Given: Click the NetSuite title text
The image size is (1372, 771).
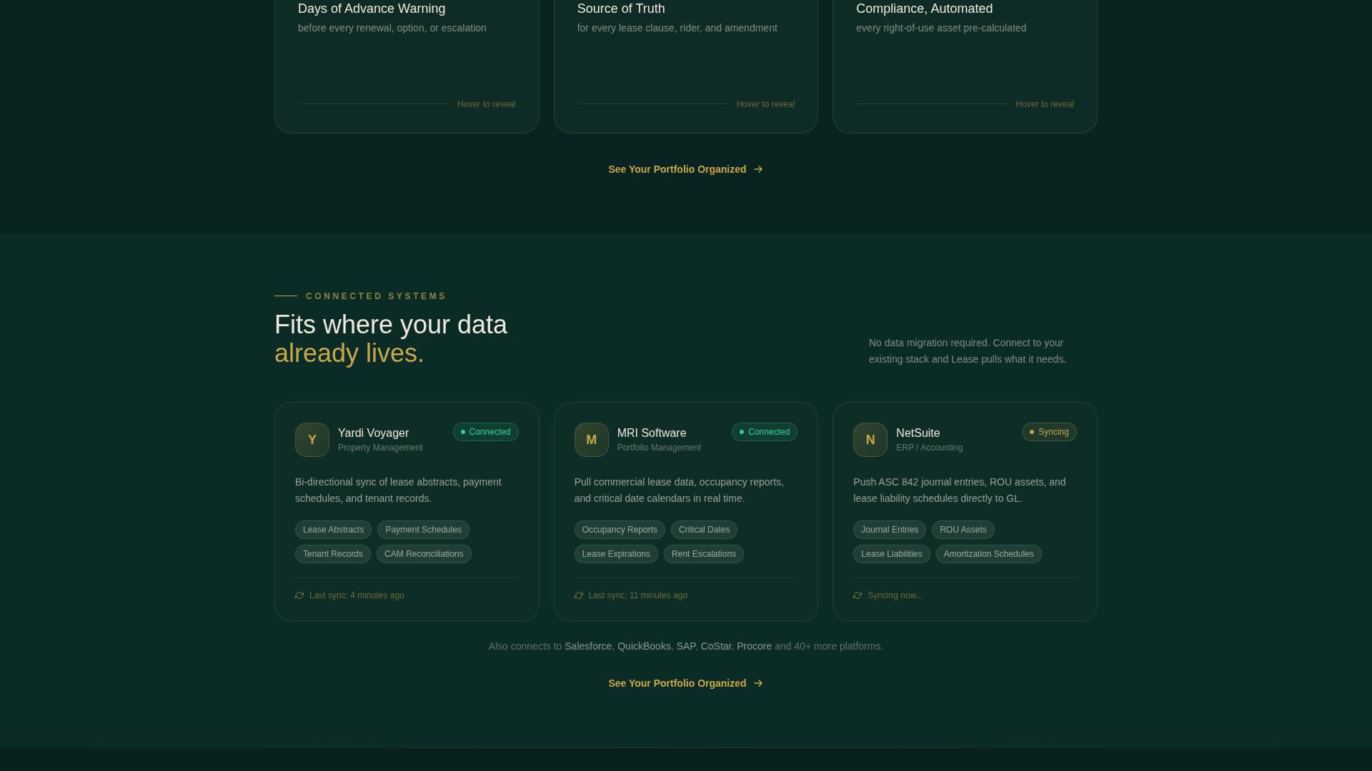Looking at the screenshot, I should pos(918,433).
